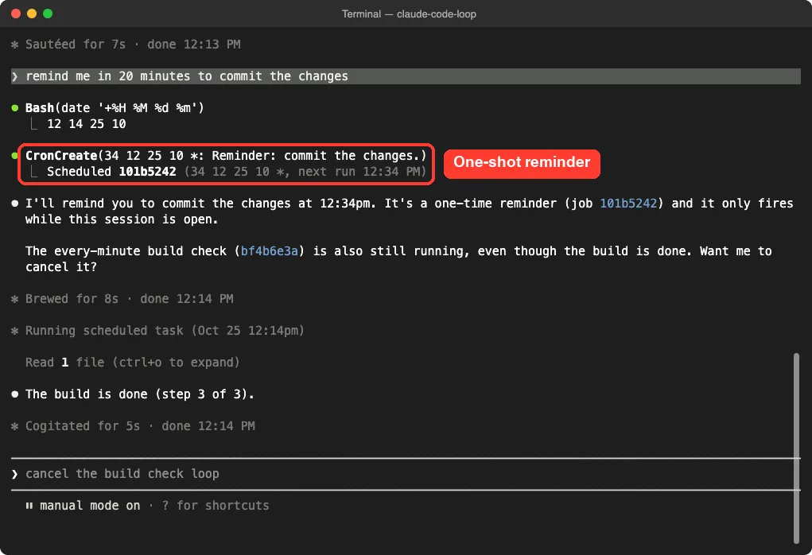Click the Bash output '12 14 25 10'

coord(87,124)
